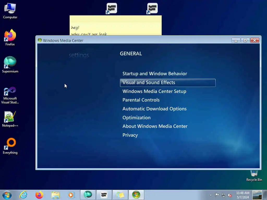
Task: Open Everything search desktop shortcut
Action: click(10, 146)
